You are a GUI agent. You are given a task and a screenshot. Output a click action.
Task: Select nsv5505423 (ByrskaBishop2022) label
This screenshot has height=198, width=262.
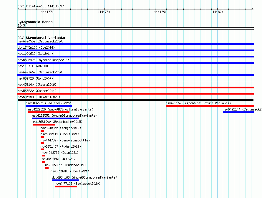point(43,60)
